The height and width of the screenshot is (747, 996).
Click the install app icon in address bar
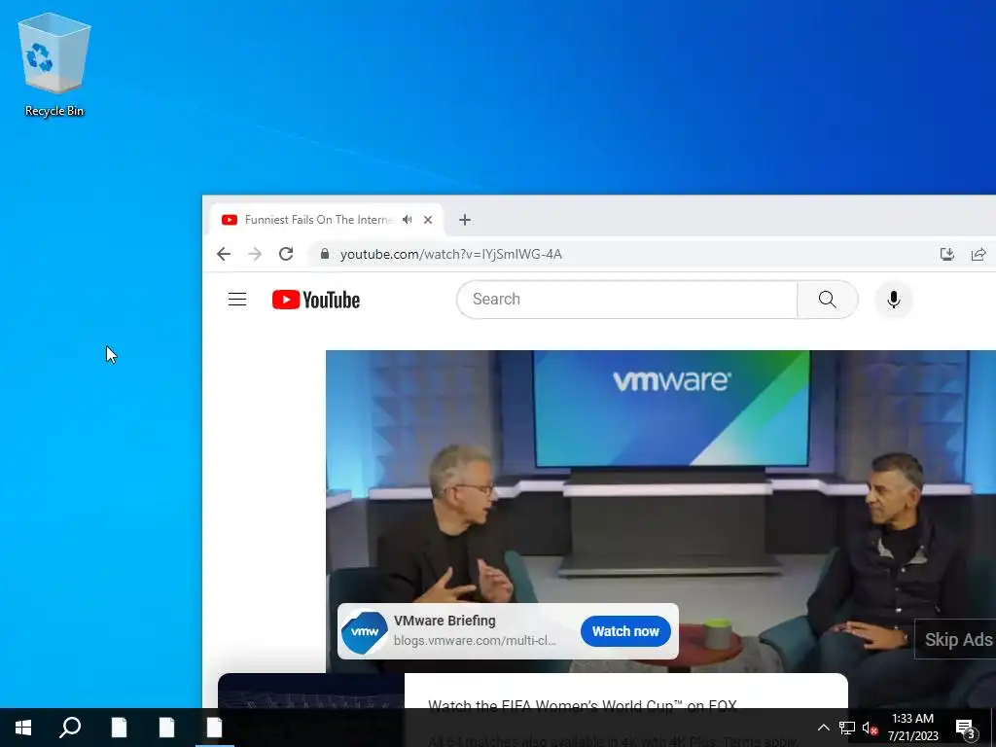[947, 254]
